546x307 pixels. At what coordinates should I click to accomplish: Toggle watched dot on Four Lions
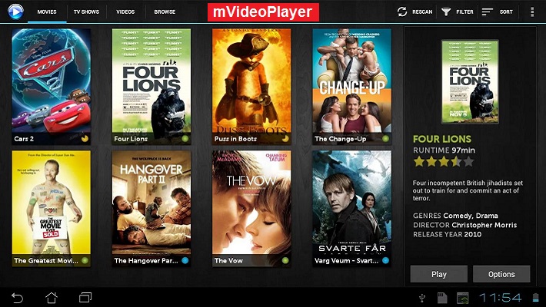pos(185,139)
